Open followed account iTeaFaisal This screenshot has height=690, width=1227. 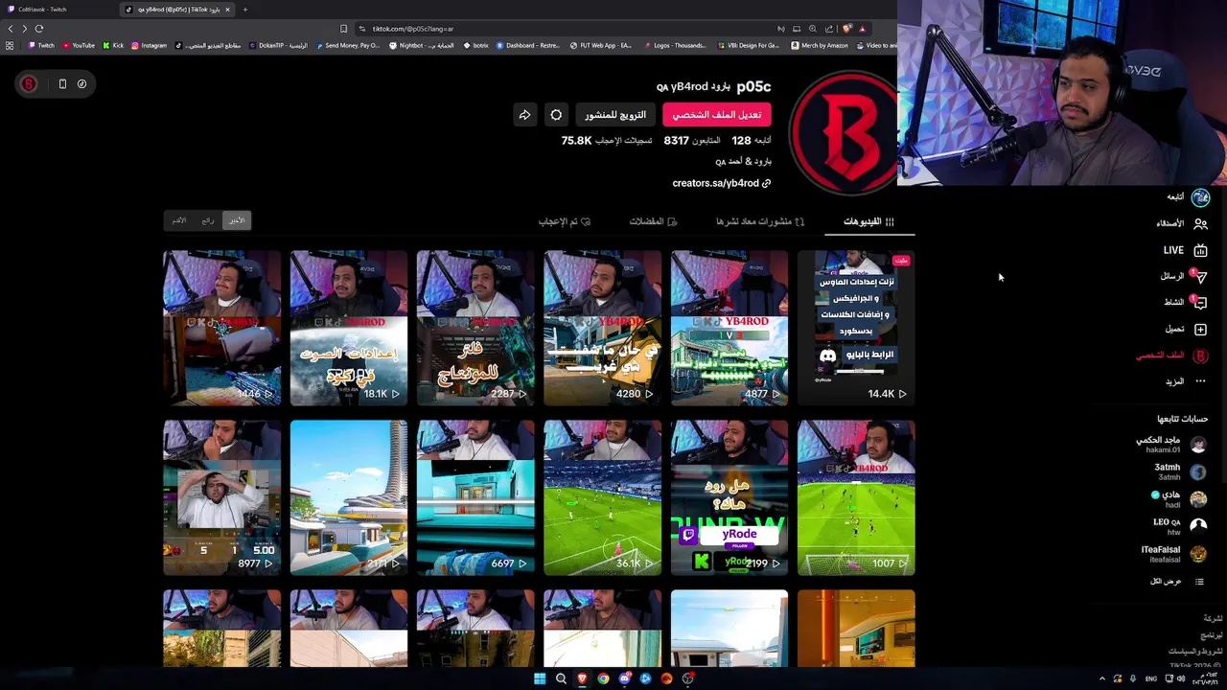[x=1173, y=553]
